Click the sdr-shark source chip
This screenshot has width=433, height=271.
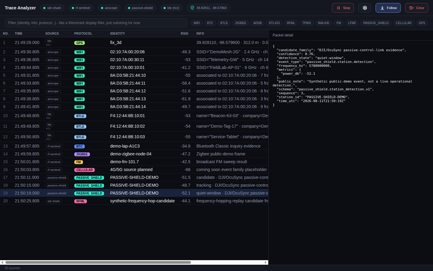point(52,8)
